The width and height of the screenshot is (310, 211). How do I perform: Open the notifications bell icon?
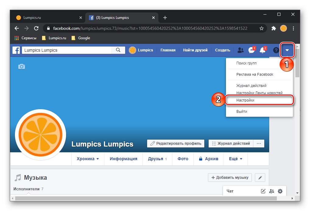coord(263,50)
